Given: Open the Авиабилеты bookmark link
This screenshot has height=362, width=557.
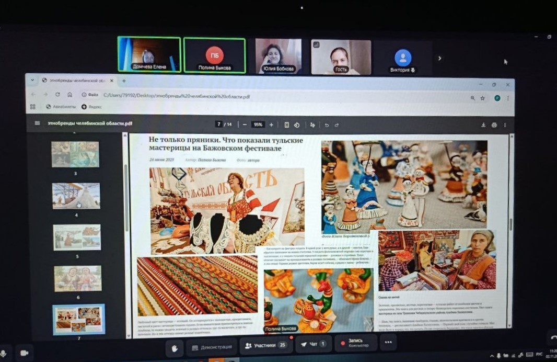Looking at the screenshot, I should (61, 107).
